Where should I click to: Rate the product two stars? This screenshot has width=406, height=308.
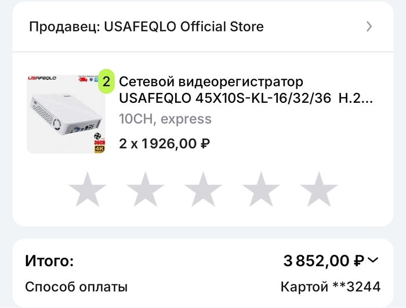point(145,189)
